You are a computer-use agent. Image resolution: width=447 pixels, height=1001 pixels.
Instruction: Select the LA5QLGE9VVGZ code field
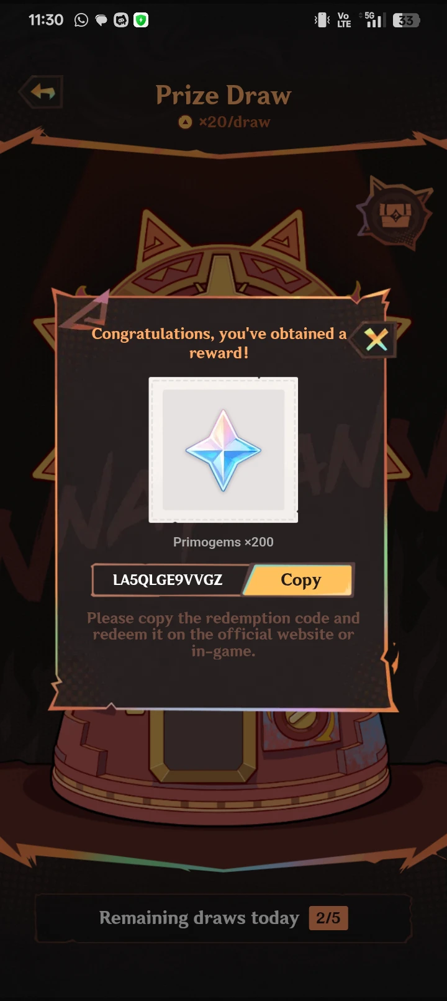click(x=168, y=580)
